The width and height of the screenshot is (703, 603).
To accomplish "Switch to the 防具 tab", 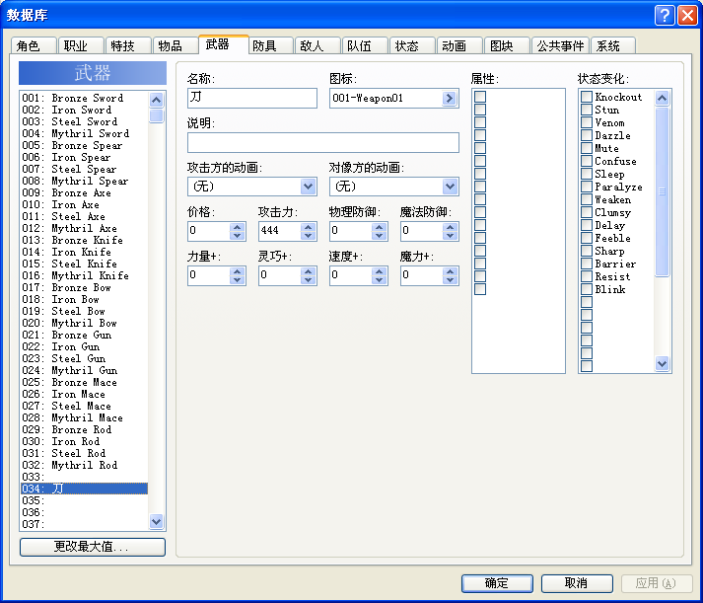I will (271, 45).
